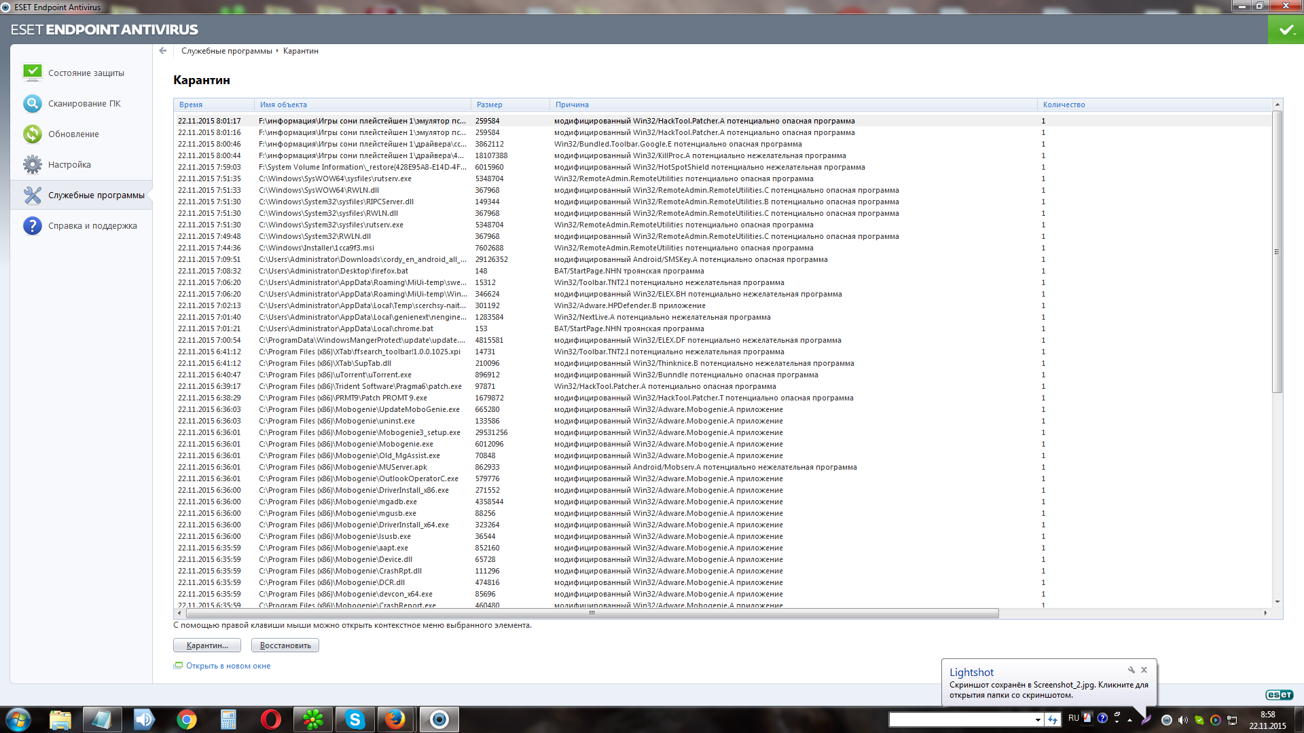Click the Обновление refresh globe icon
1304x733 pixels.
[32, 134]
